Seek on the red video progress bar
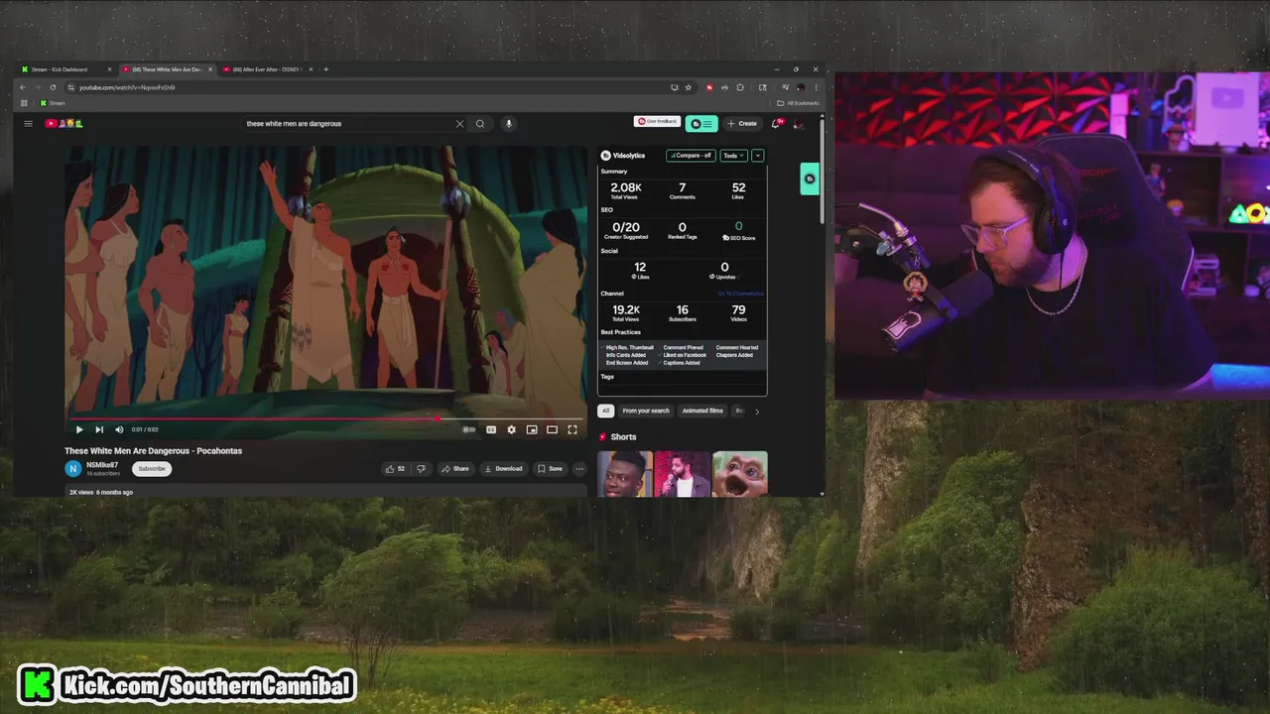 click(x=325, y=419)
